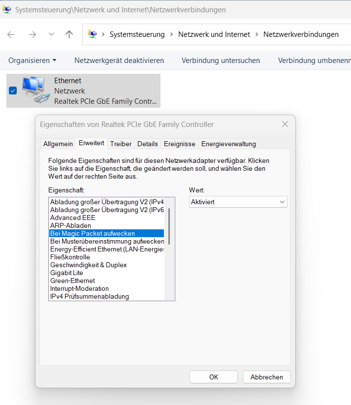
Task: Click Verbindung umbenennen toolbar command
Action: [314, 61]
